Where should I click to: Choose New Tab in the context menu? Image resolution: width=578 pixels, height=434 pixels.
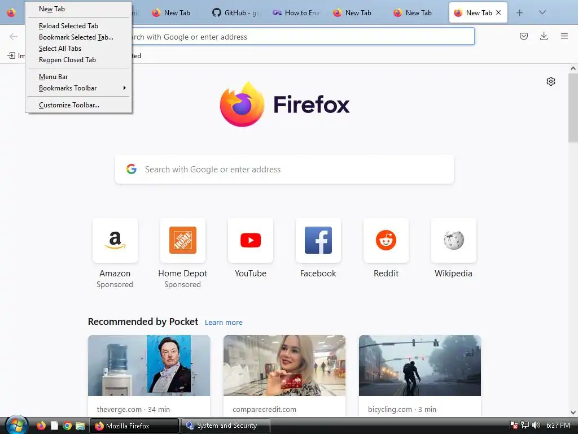(x=78, y=9)
